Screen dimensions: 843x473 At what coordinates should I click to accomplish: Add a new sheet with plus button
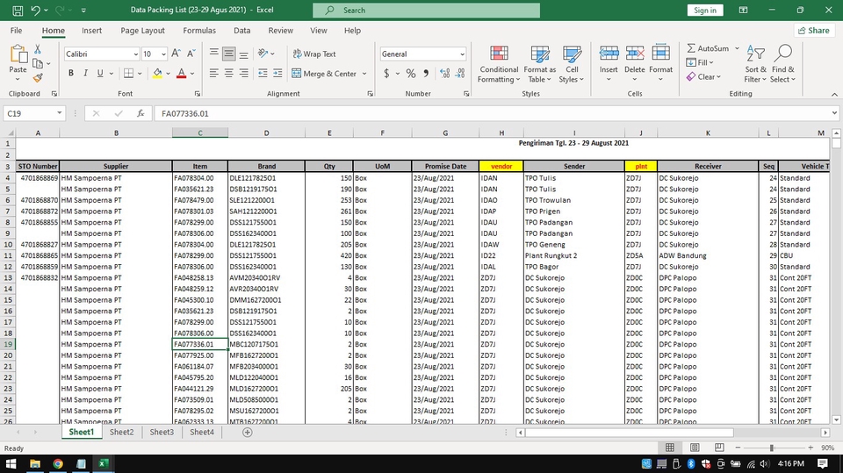coord(248,432)
